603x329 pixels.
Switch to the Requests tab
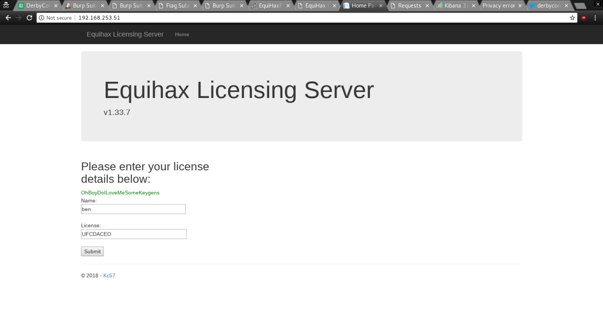click(x=409, y=6)
